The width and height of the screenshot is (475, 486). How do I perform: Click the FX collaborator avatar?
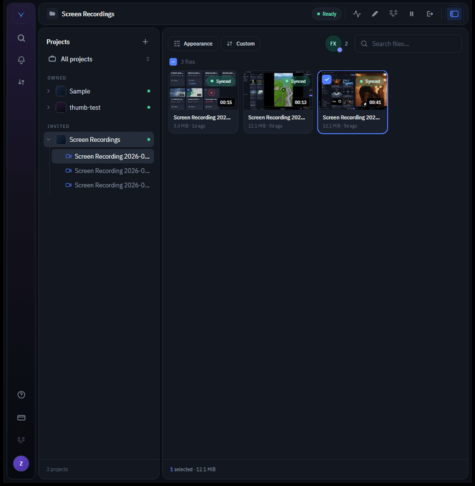coord(333,44)
